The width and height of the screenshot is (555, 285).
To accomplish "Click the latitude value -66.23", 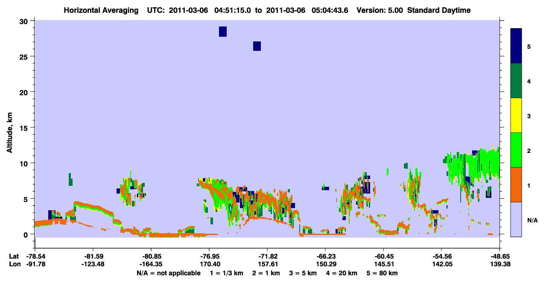I will tap(325, 256).
